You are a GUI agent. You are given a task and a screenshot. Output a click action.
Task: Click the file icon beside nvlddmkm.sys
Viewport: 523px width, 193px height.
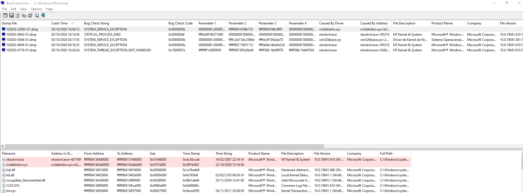click(x=4, y=165)
